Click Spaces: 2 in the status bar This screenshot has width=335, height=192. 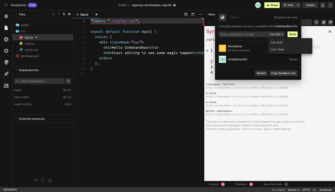point(294,189)
